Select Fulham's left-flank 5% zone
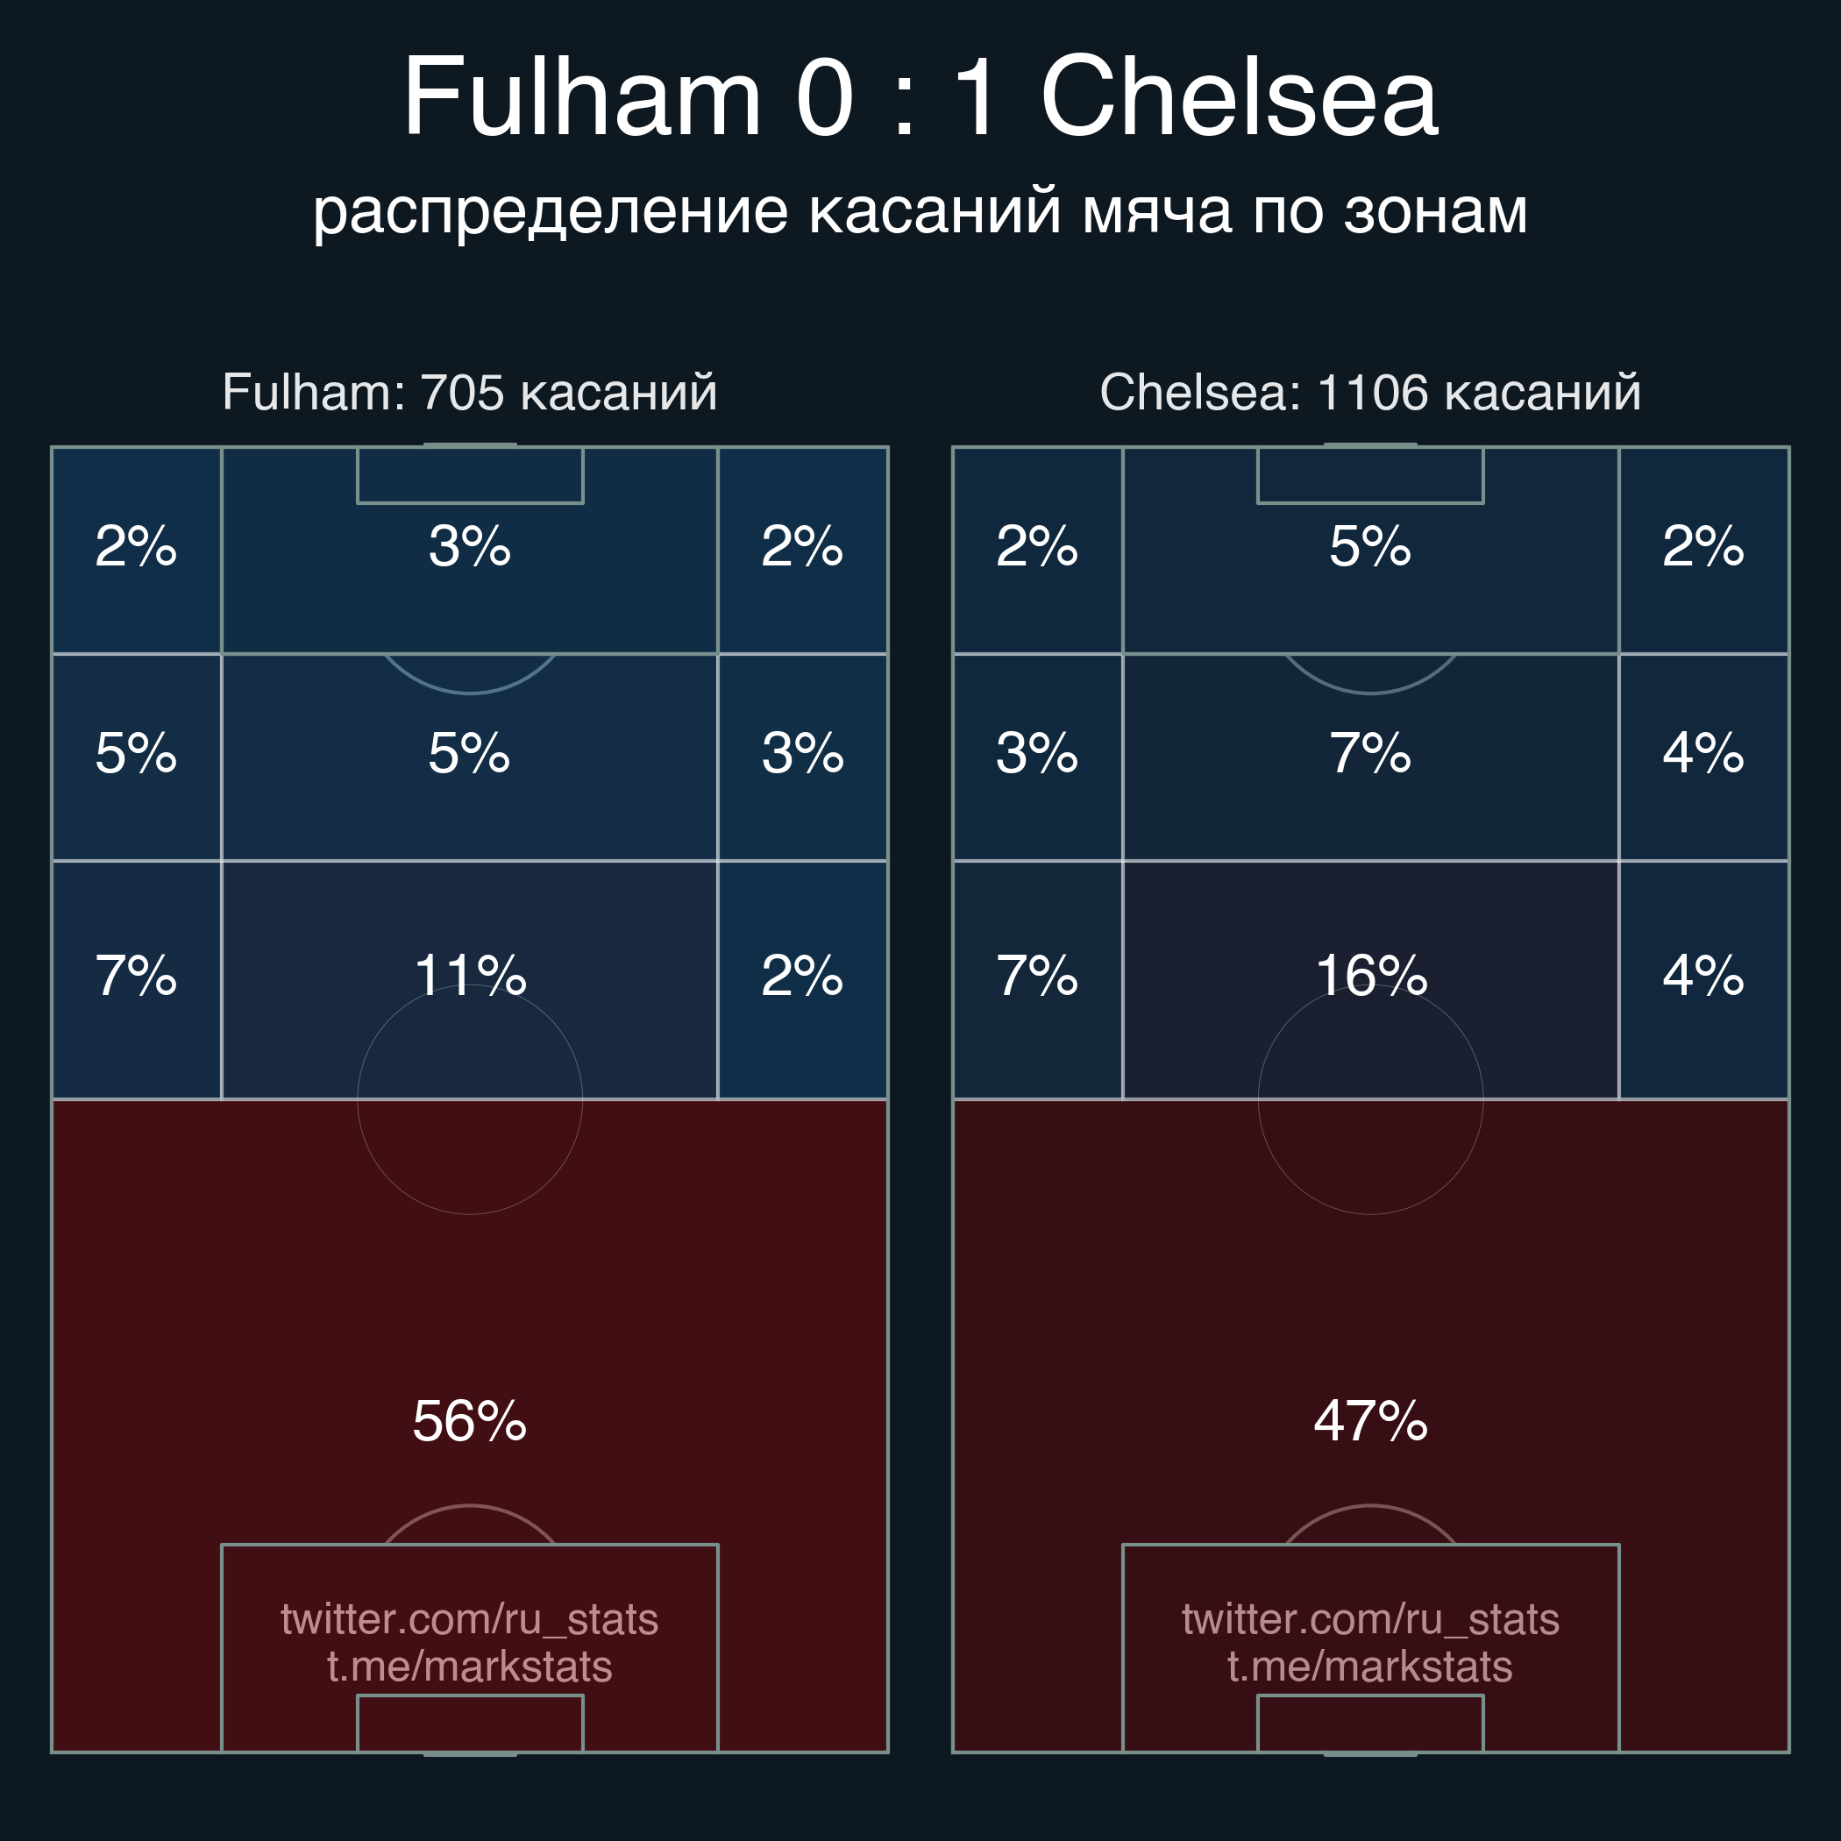 pyautogui.click(x=136, y=753)
